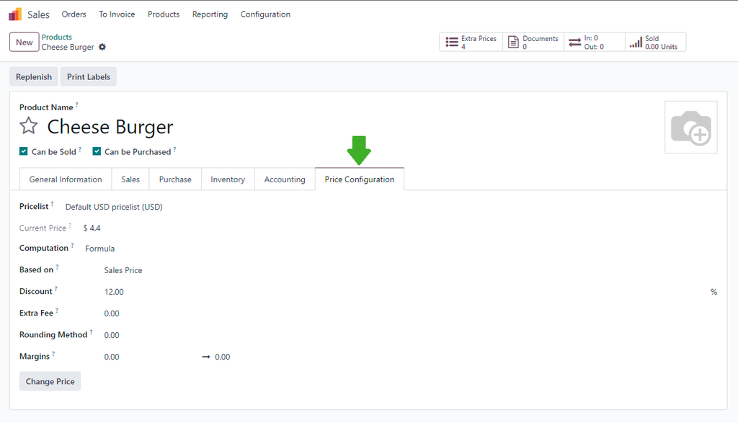Toggle the Can be Purchased checkbox

coord(97,151)
